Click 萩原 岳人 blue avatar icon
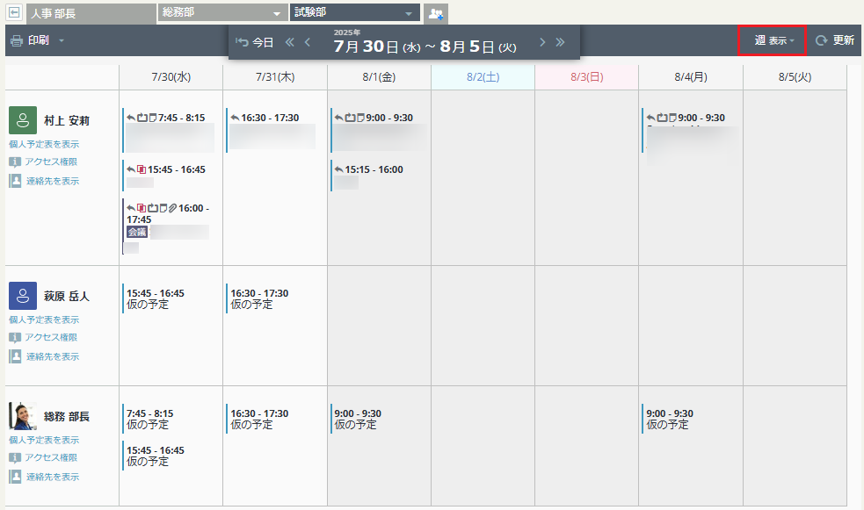 tap(23, 296)
